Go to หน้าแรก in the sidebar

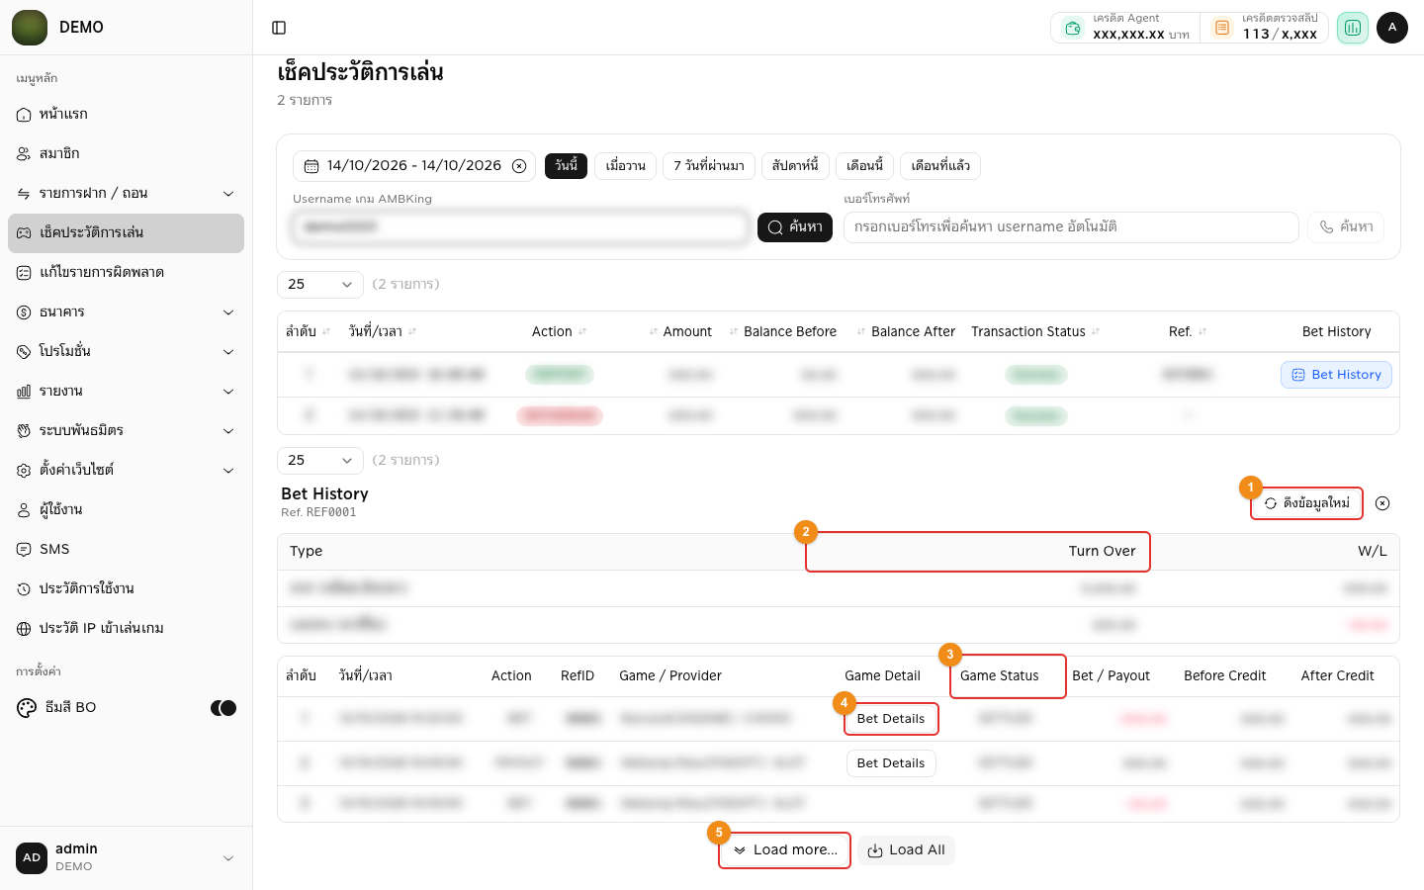pyautogui.click(x=126, y=115)
